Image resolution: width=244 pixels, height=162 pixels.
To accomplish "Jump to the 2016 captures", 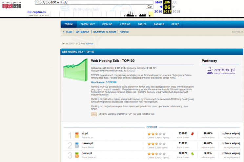I will click(158, 12).
